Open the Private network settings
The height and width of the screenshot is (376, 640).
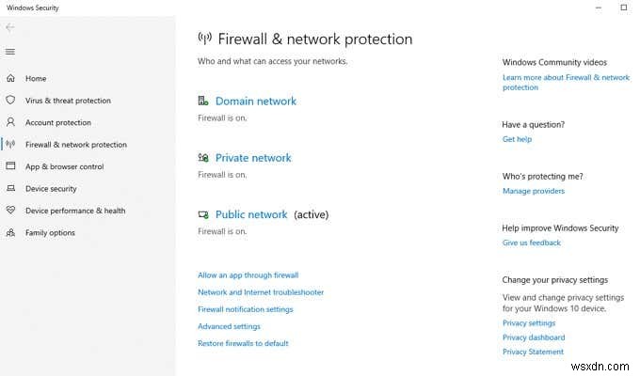point(253,158)
